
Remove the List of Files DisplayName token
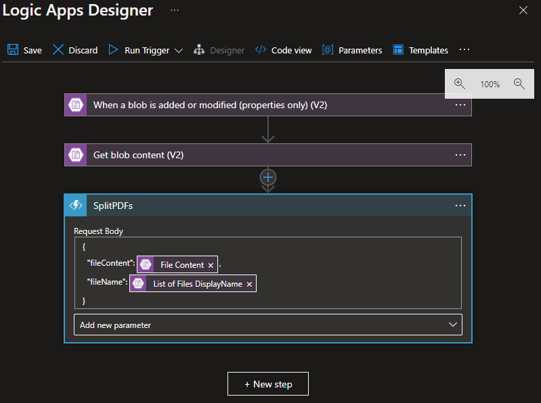[249, 284]
